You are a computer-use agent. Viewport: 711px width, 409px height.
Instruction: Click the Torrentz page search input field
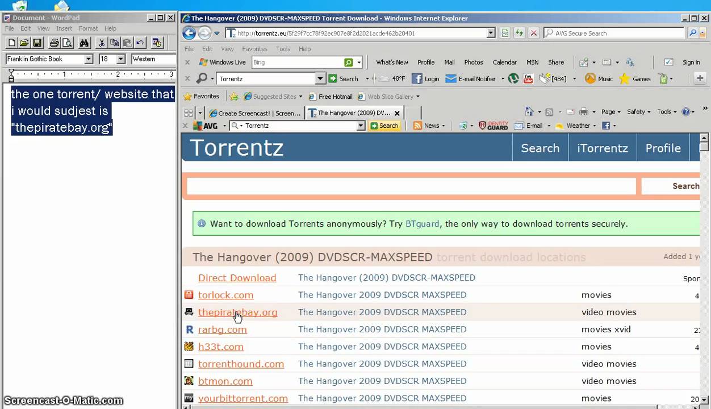pos(411,186)
